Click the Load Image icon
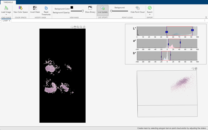208x130 pixels. (6, 8)
